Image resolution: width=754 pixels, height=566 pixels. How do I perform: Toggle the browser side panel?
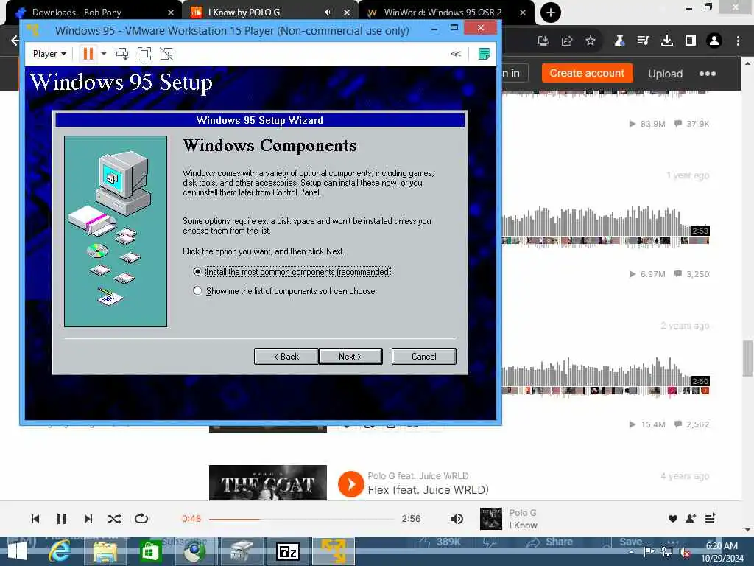(691, 41)
